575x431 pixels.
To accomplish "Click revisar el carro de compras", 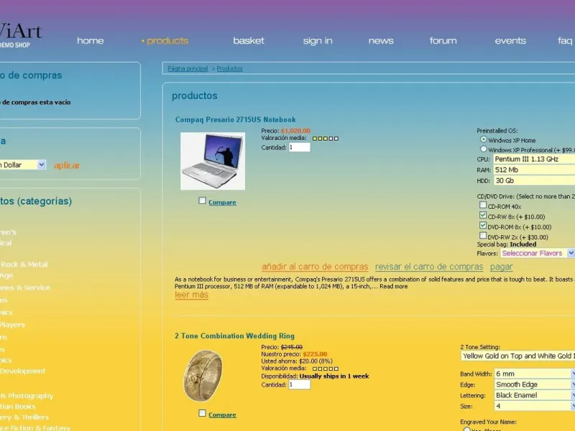I will coord(429,267).
